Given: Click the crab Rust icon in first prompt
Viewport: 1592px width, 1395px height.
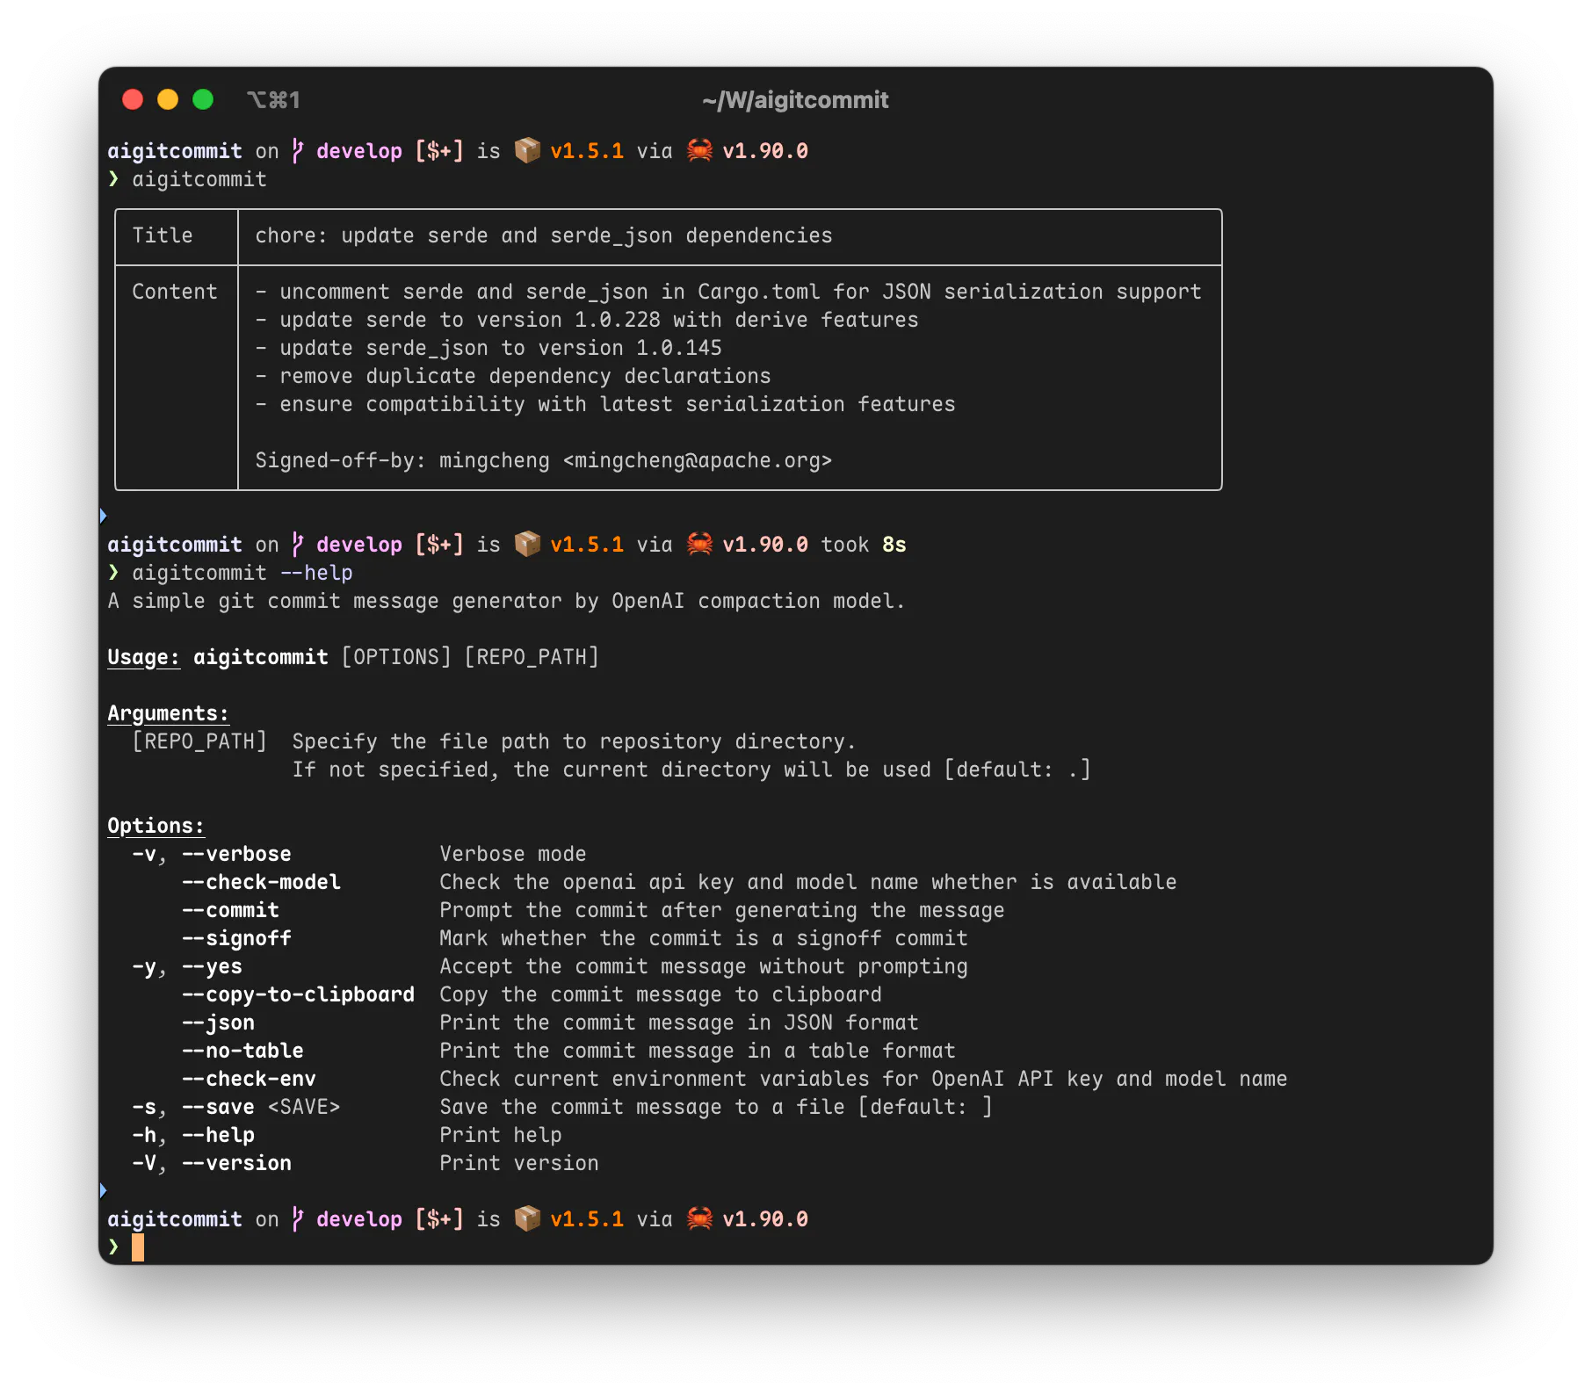Looking at the screenshot, I should [699, 150].
